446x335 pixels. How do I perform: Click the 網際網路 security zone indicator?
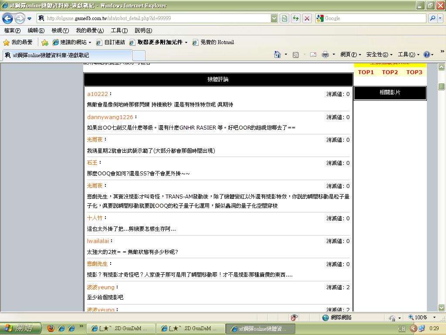[x=338, y=318]
